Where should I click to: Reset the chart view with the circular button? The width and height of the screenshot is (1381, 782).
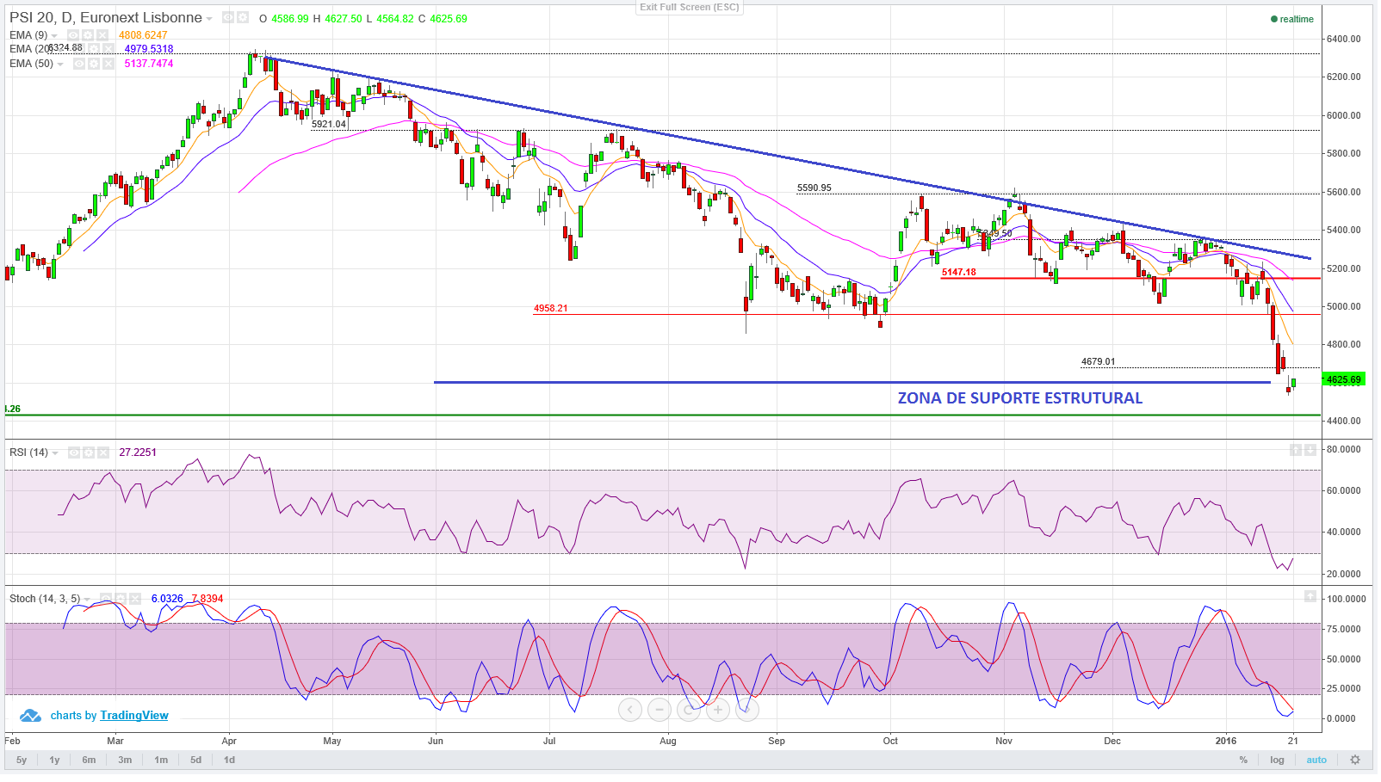pyautogui.click(x=689, y=710)
